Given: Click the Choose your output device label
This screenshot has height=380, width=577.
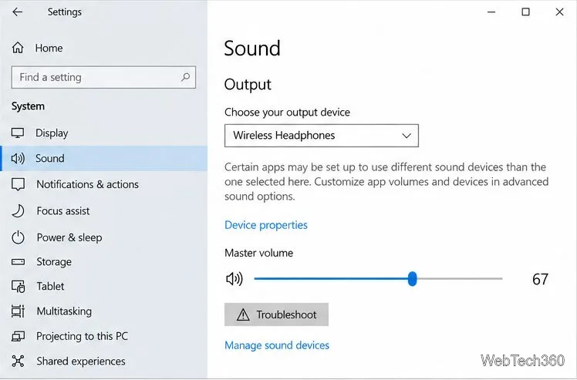Looking at the screenshot, I should [x=287, y=113].
